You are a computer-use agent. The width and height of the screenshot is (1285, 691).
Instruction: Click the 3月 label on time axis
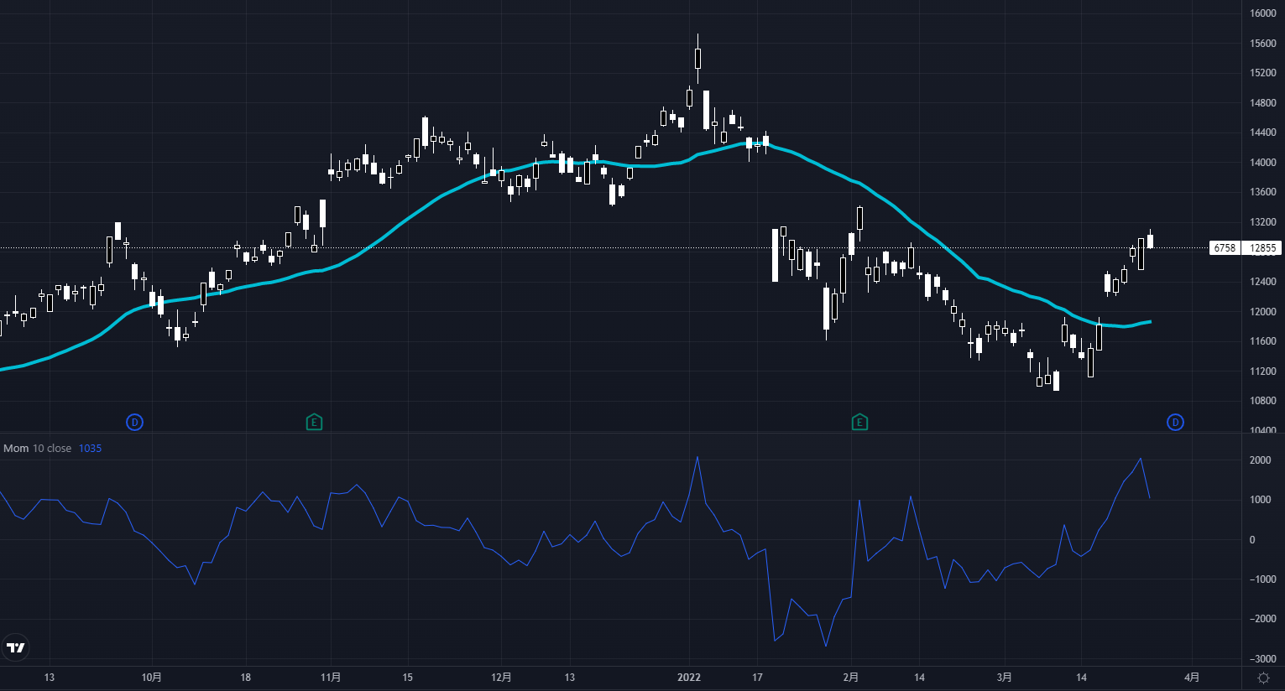[x=1005, y=678]
